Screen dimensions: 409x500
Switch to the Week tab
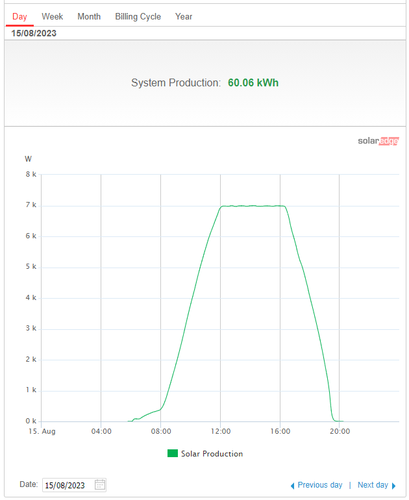[53, 17]
